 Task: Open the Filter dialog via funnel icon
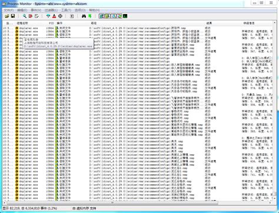[48, 16]
